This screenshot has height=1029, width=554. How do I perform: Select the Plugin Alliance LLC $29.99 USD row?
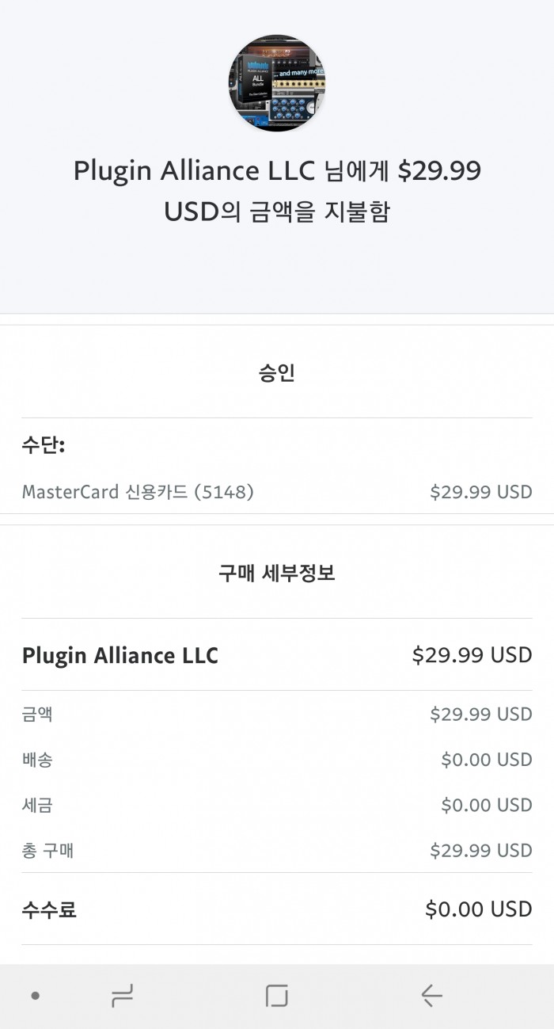pos(277,655)
